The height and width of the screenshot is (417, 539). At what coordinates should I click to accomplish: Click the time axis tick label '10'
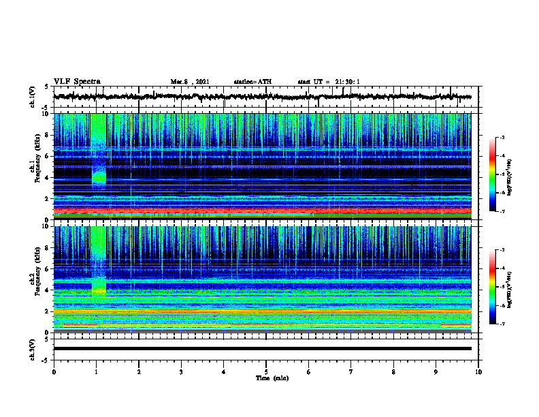(x=478, y=372)
